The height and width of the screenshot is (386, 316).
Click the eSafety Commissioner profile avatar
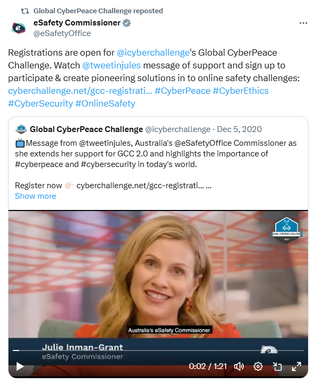[19, 28]
